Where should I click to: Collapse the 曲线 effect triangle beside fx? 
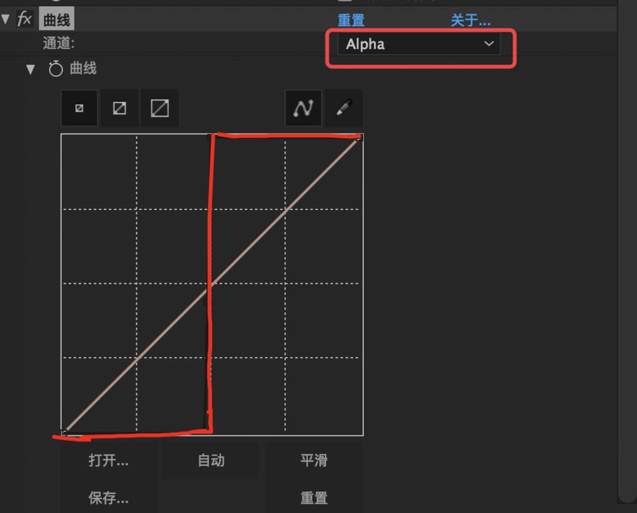point(5,18)
